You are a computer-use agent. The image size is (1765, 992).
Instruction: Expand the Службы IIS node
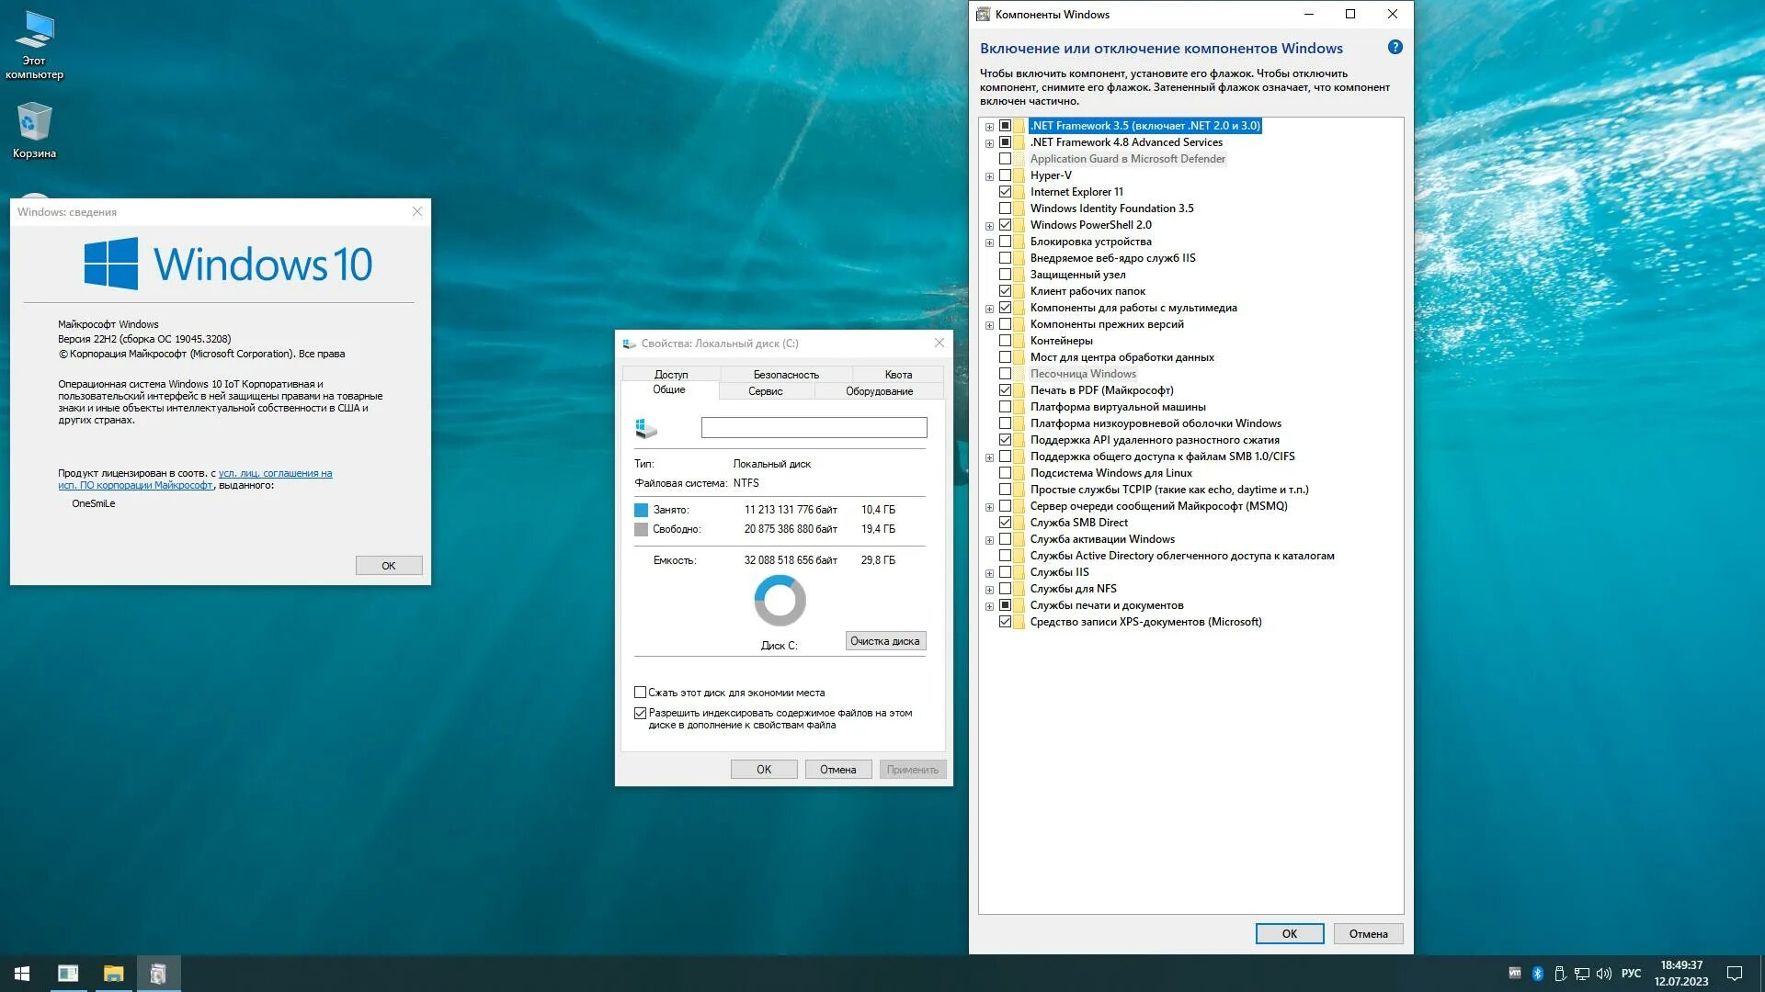click(x=989, y=571)
